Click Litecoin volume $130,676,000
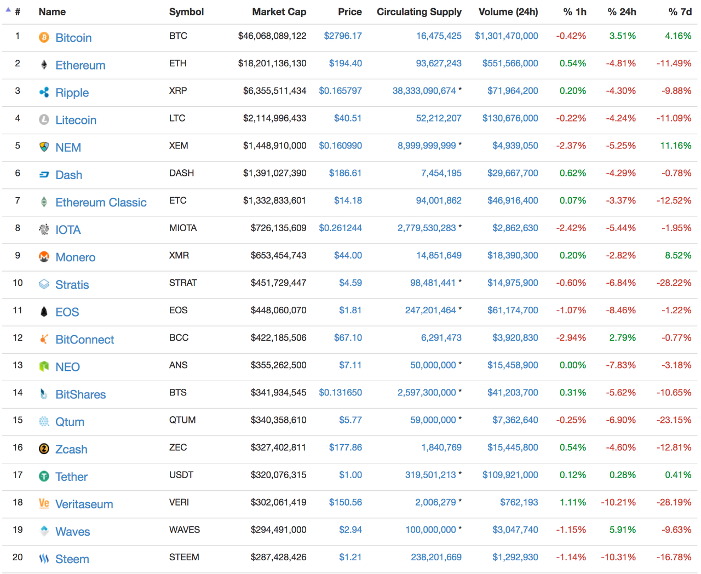The image size is (701, 574). (510, 118)
